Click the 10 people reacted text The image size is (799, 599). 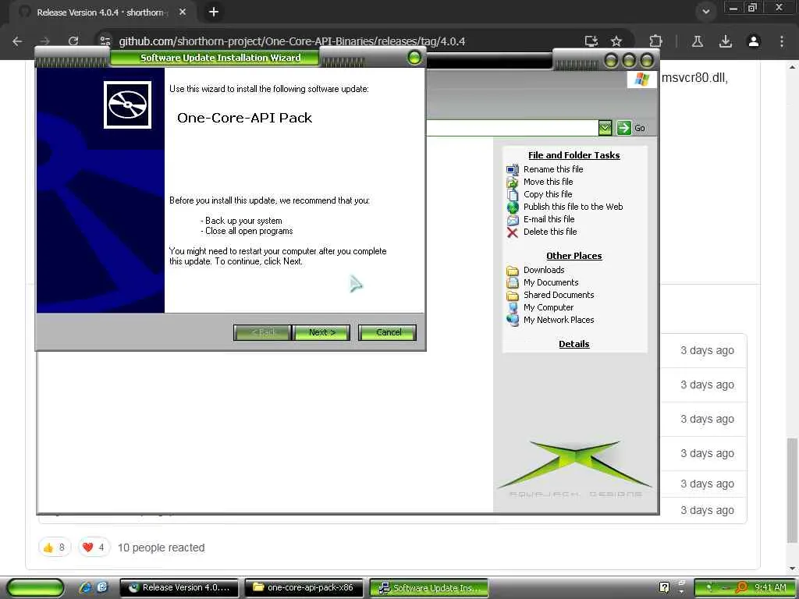(161, 548)
